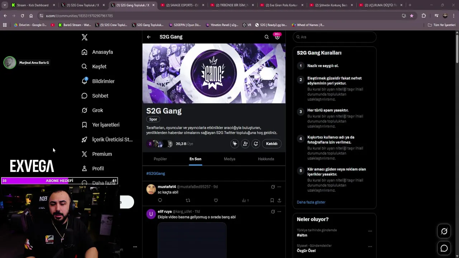
Task: Open the #altın trending topic
Action: (302, 235)
